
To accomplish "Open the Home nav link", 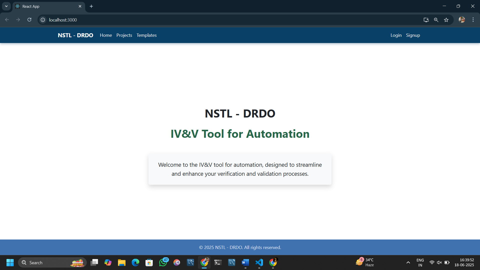I will click(106, 35).
